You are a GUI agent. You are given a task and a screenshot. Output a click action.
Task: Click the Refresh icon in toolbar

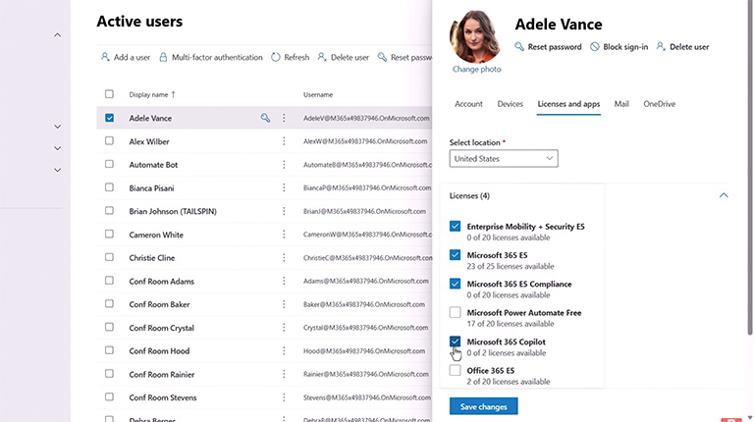(x=276, y=57)
